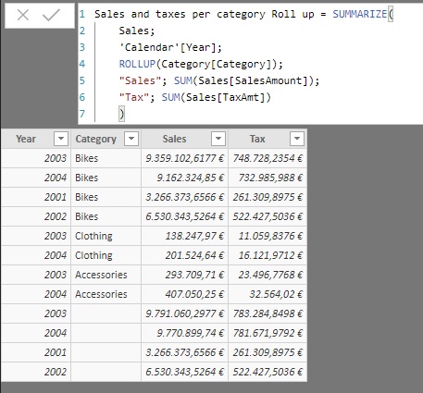Viewport: 423px width, 393px height.
Task: Select Sales cell 9.359.102,6177 €
Action: (184, 158)
